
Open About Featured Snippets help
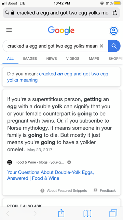pos(64,190)
